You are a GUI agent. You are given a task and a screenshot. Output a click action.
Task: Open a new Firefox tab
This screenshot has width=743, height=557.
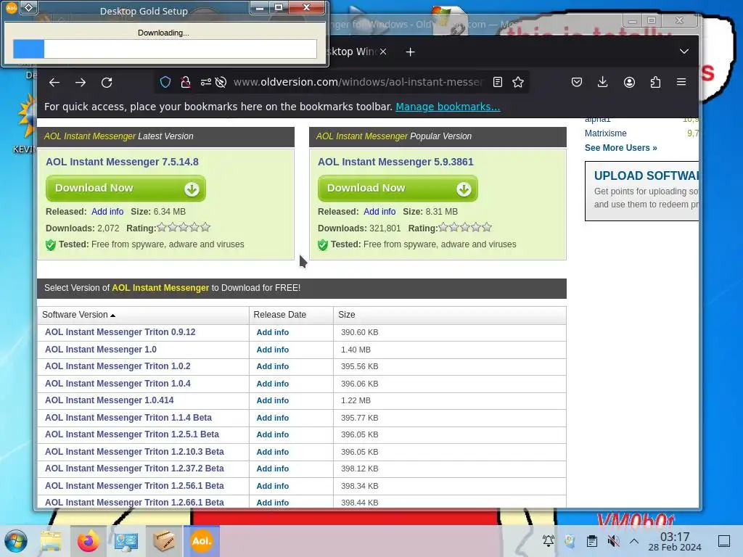tap(411, 51)
